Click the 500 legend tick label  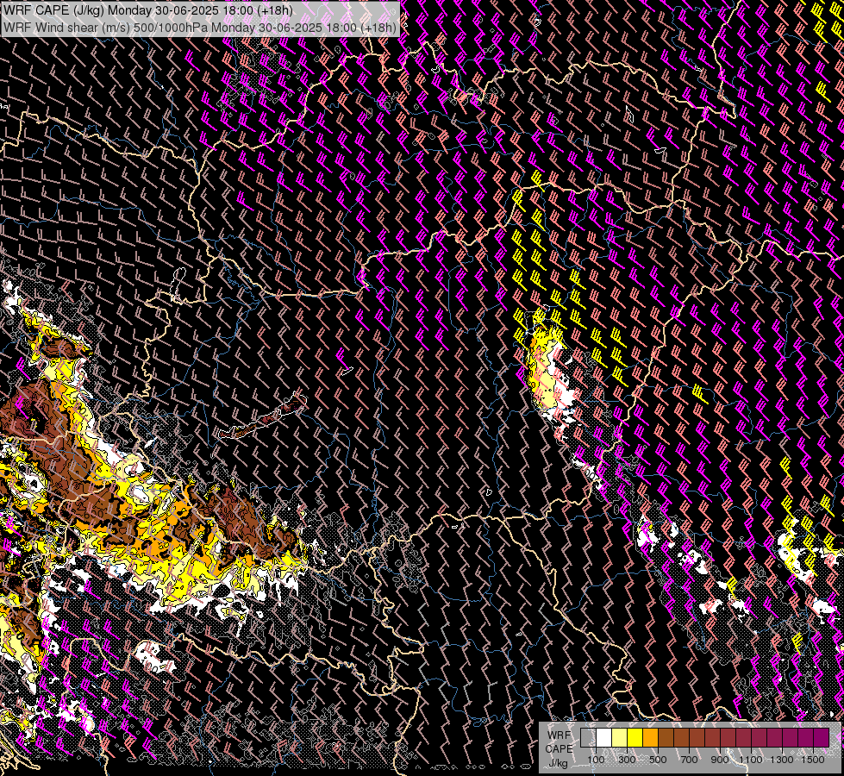pos(658,760)
